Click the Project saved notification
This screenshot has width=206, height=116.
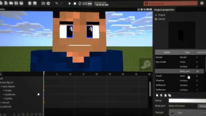[x=171, y=4]
